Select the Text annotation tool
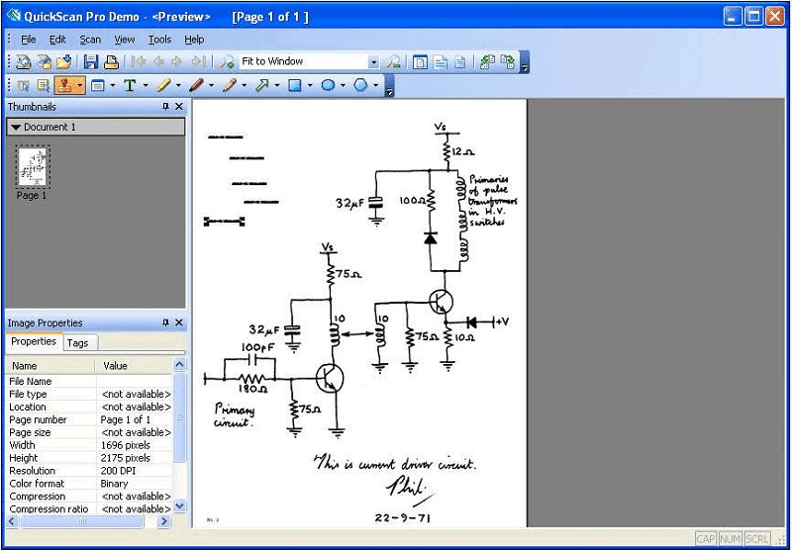Viewport: 792px width, 550px height. click(129, 86)
